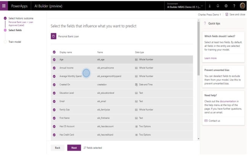
Task: Go to Select historic outcome step
Action: pyautogui.click(x=21, y=18)
